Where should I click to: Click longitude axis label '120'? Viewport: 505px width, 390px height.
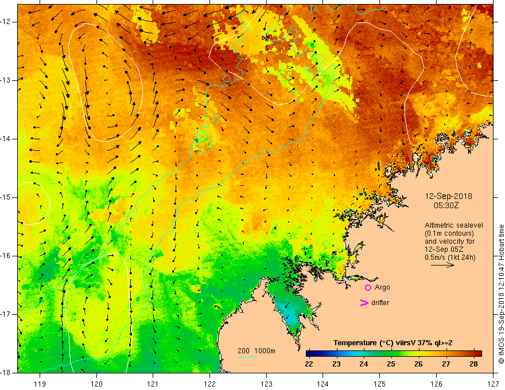(96, 384)
